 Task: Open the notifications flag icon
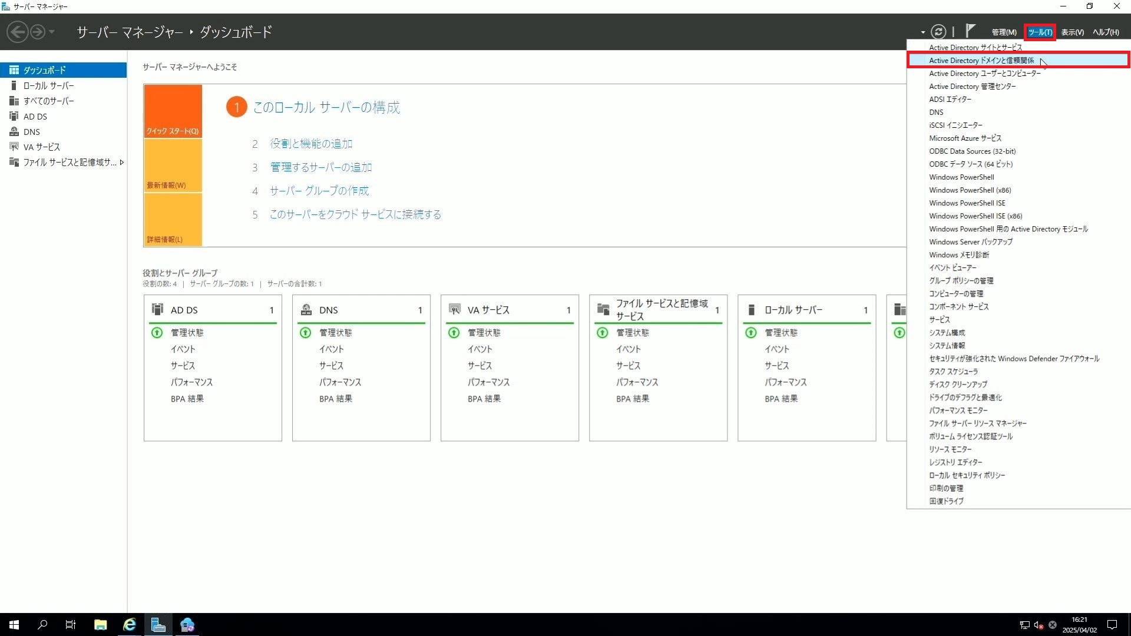click(971, 31)
